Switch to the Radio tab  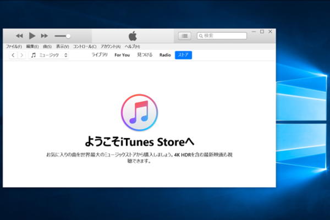[165, 55]
